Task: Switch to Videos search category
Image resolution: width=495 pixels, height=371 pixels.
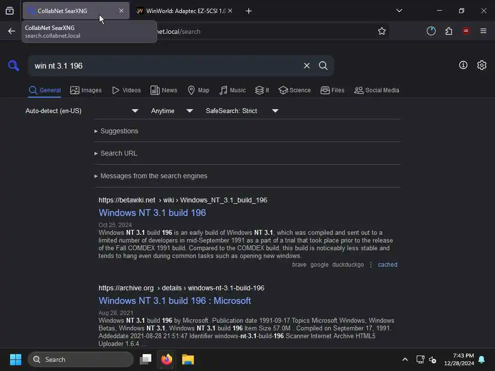Action: point(126,90)
